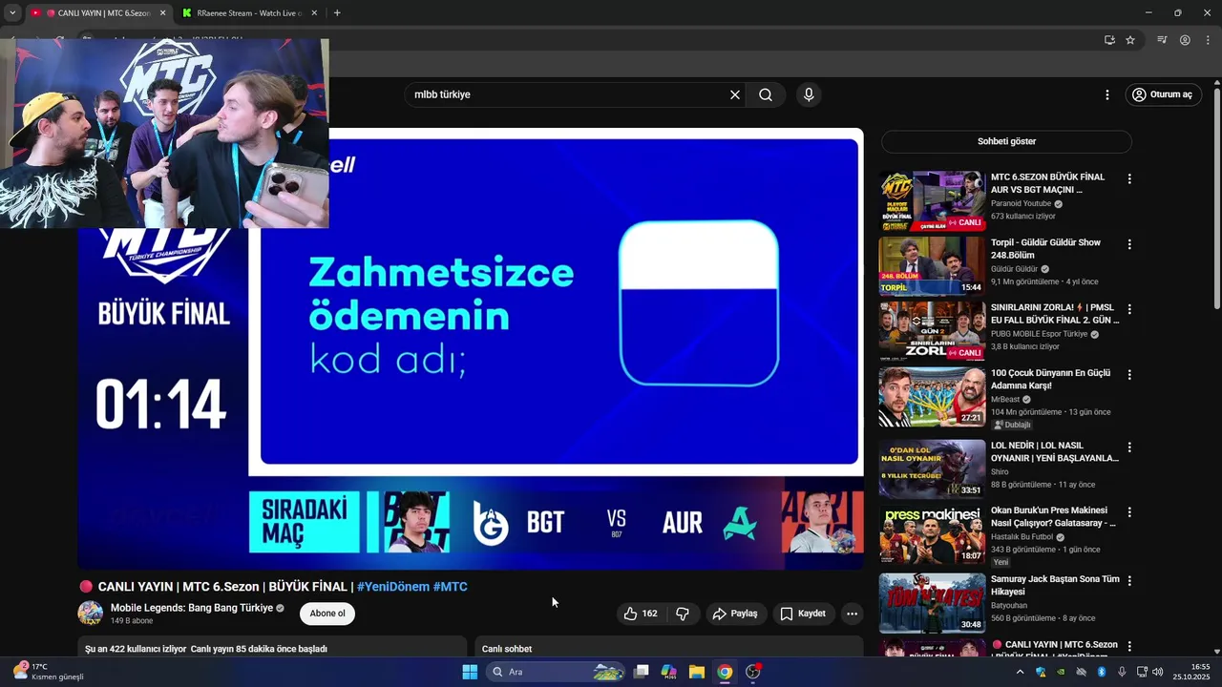This screenshot has width=1222, height=687.
Task: Open Mobile Legends: Bang Bang Türkiye channel name
Action: click(x=192, y=608)
